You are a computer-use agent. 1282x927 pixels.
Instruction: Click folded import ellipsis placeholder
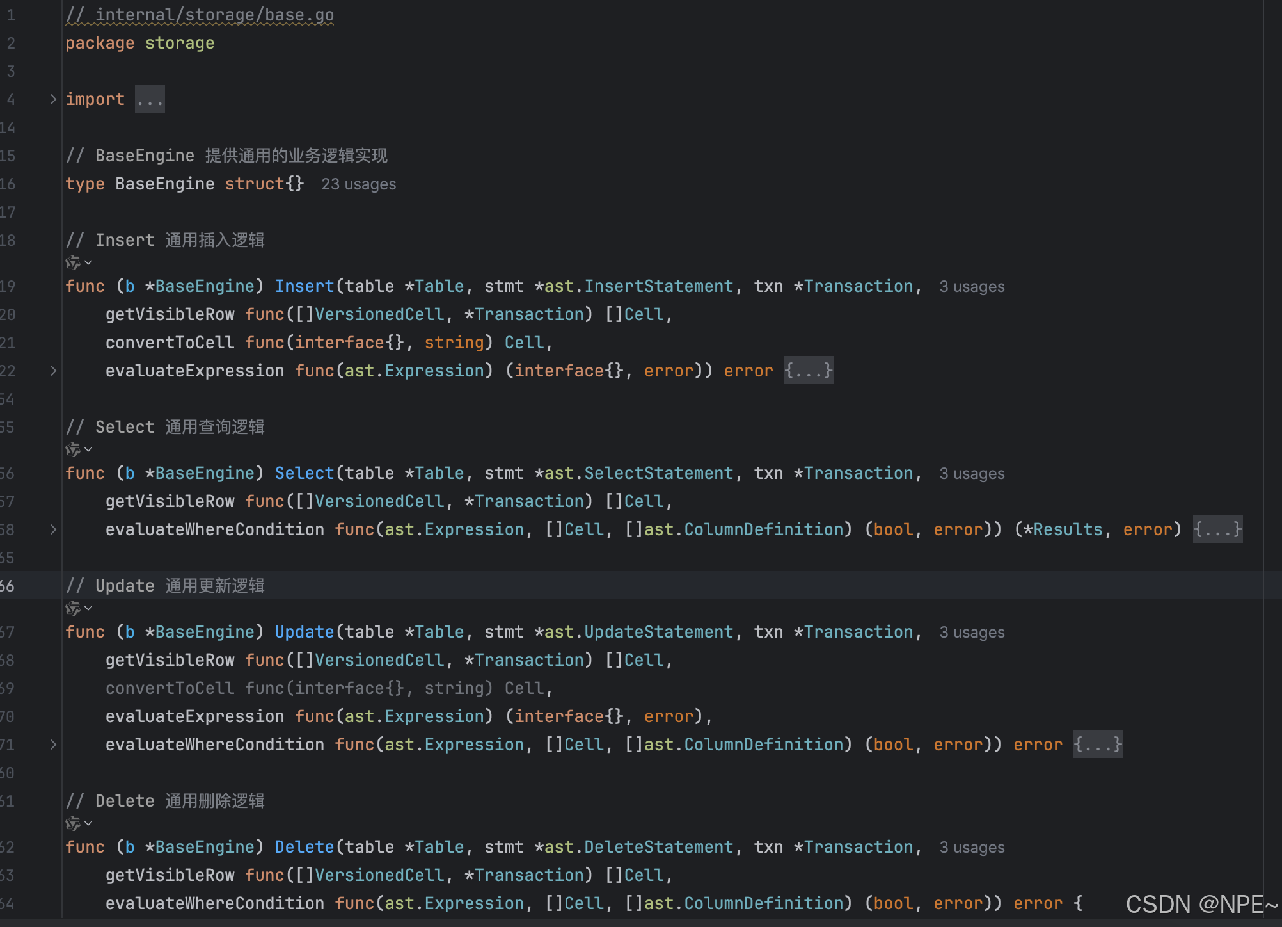[x=150, y=99]
